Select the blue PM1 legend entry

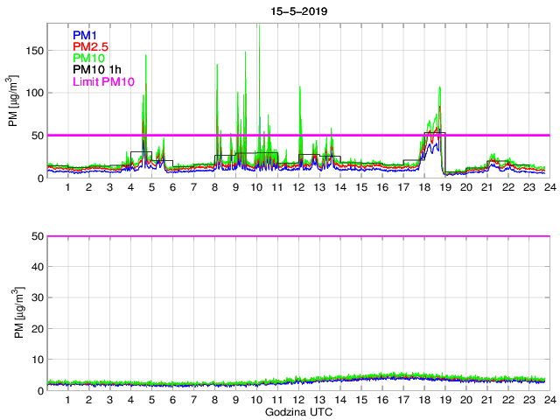click(x=85, y=35)
